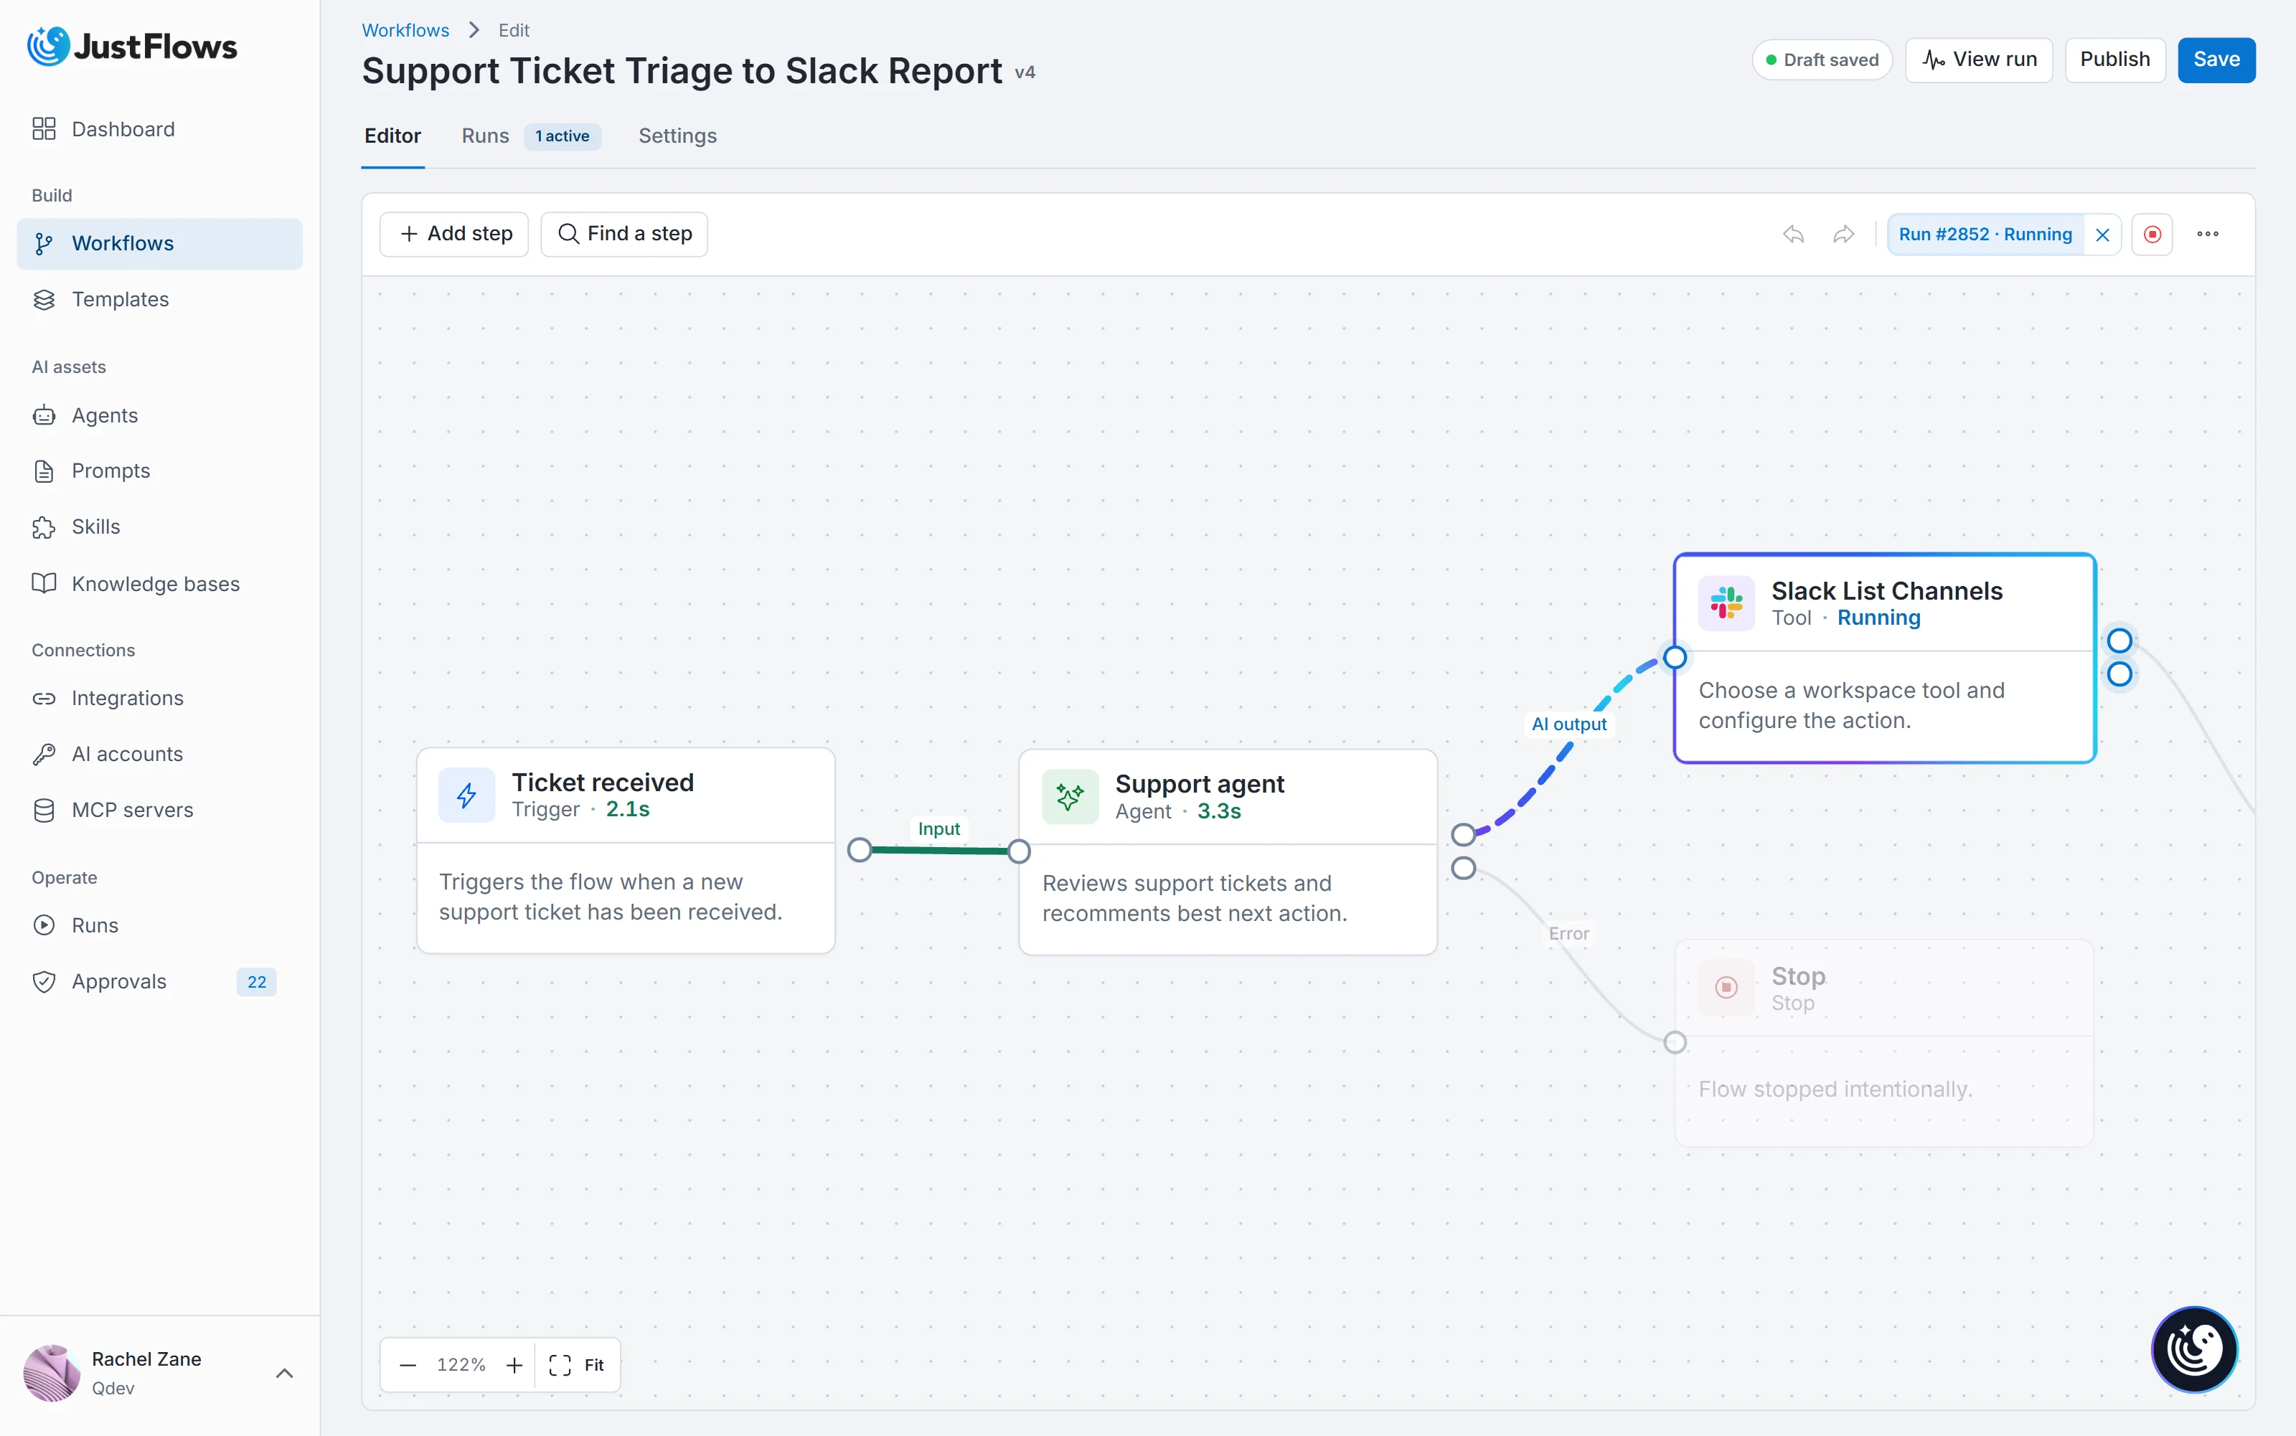Zoom out the canvas
Viewport: 2296px width, 1436px height.
coord(408,1365)
